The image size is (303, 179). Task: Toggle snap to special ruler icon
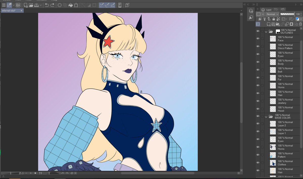(x=107, y=5)
